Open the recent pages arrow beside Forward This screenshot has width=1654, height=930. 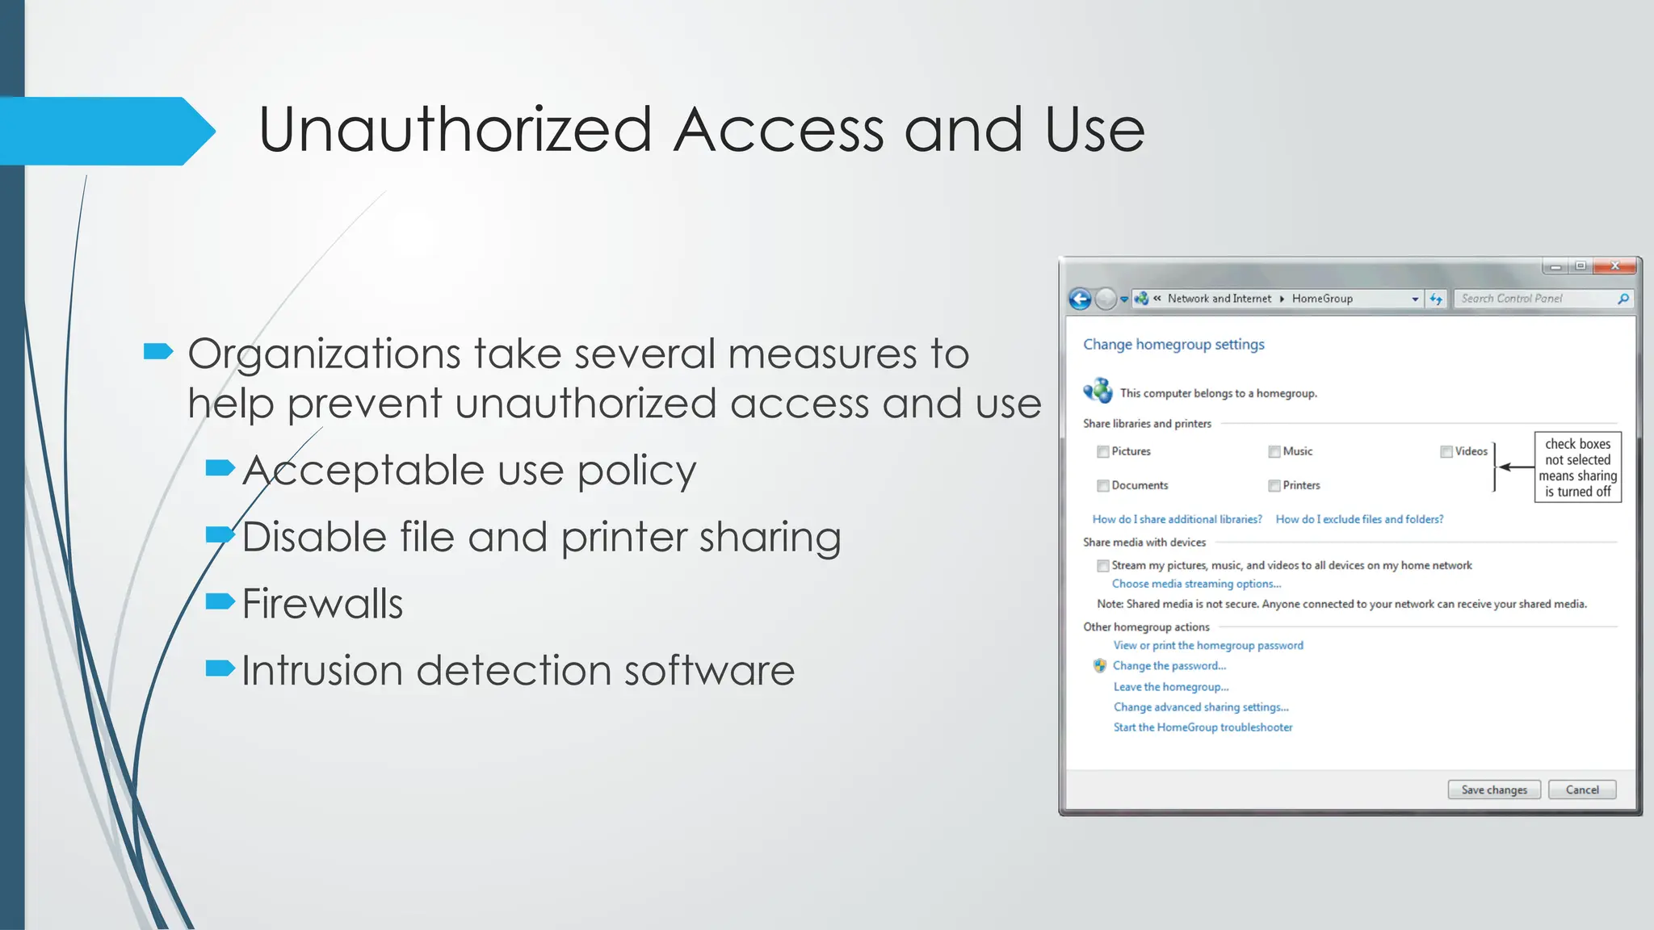1124,300
